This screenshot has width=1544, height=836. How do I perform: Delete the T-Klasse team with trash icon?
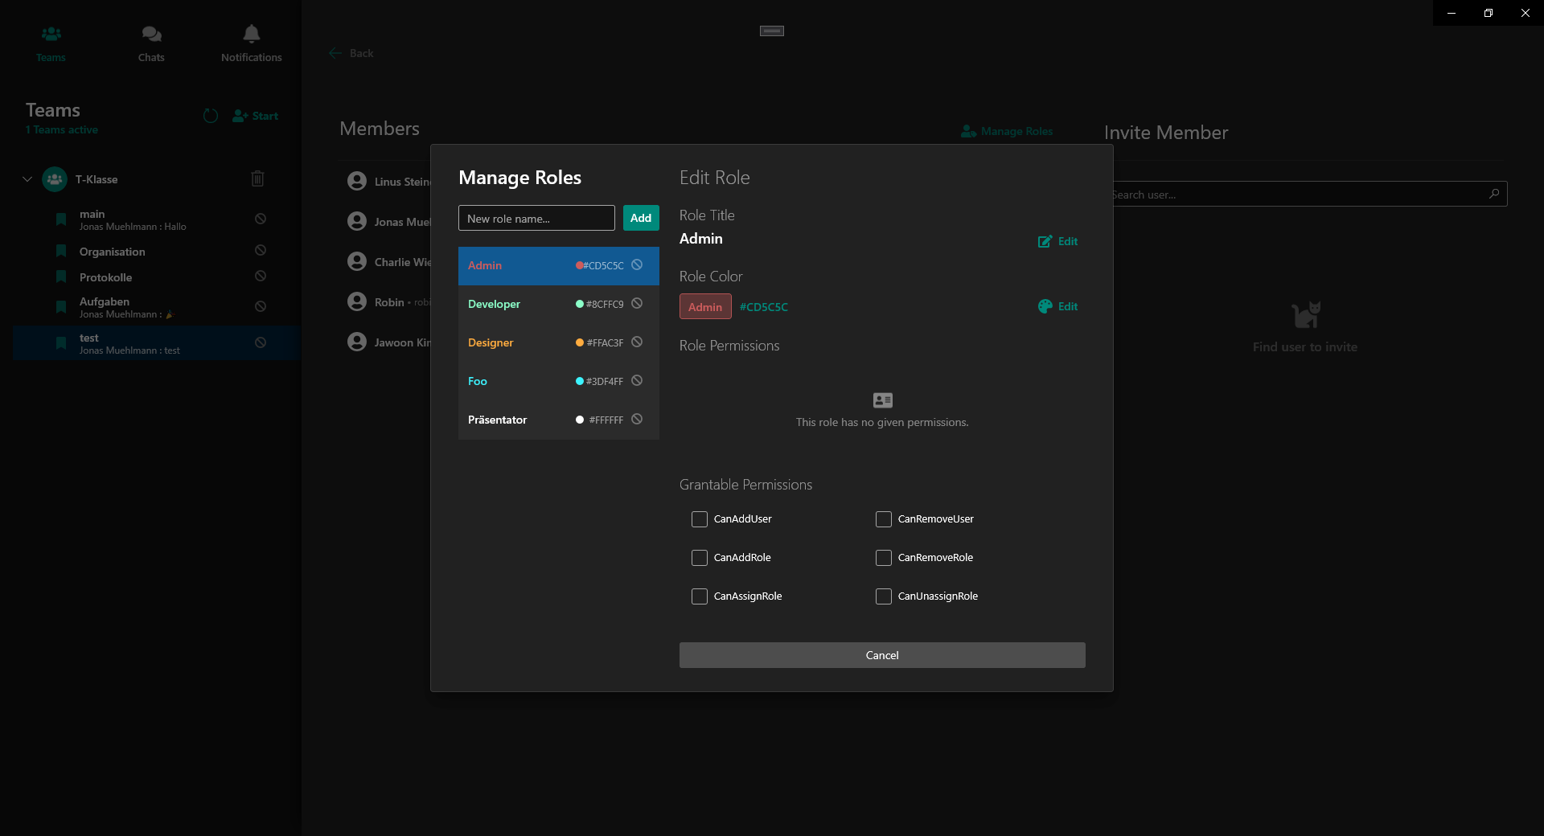click(x=257, y=178)
